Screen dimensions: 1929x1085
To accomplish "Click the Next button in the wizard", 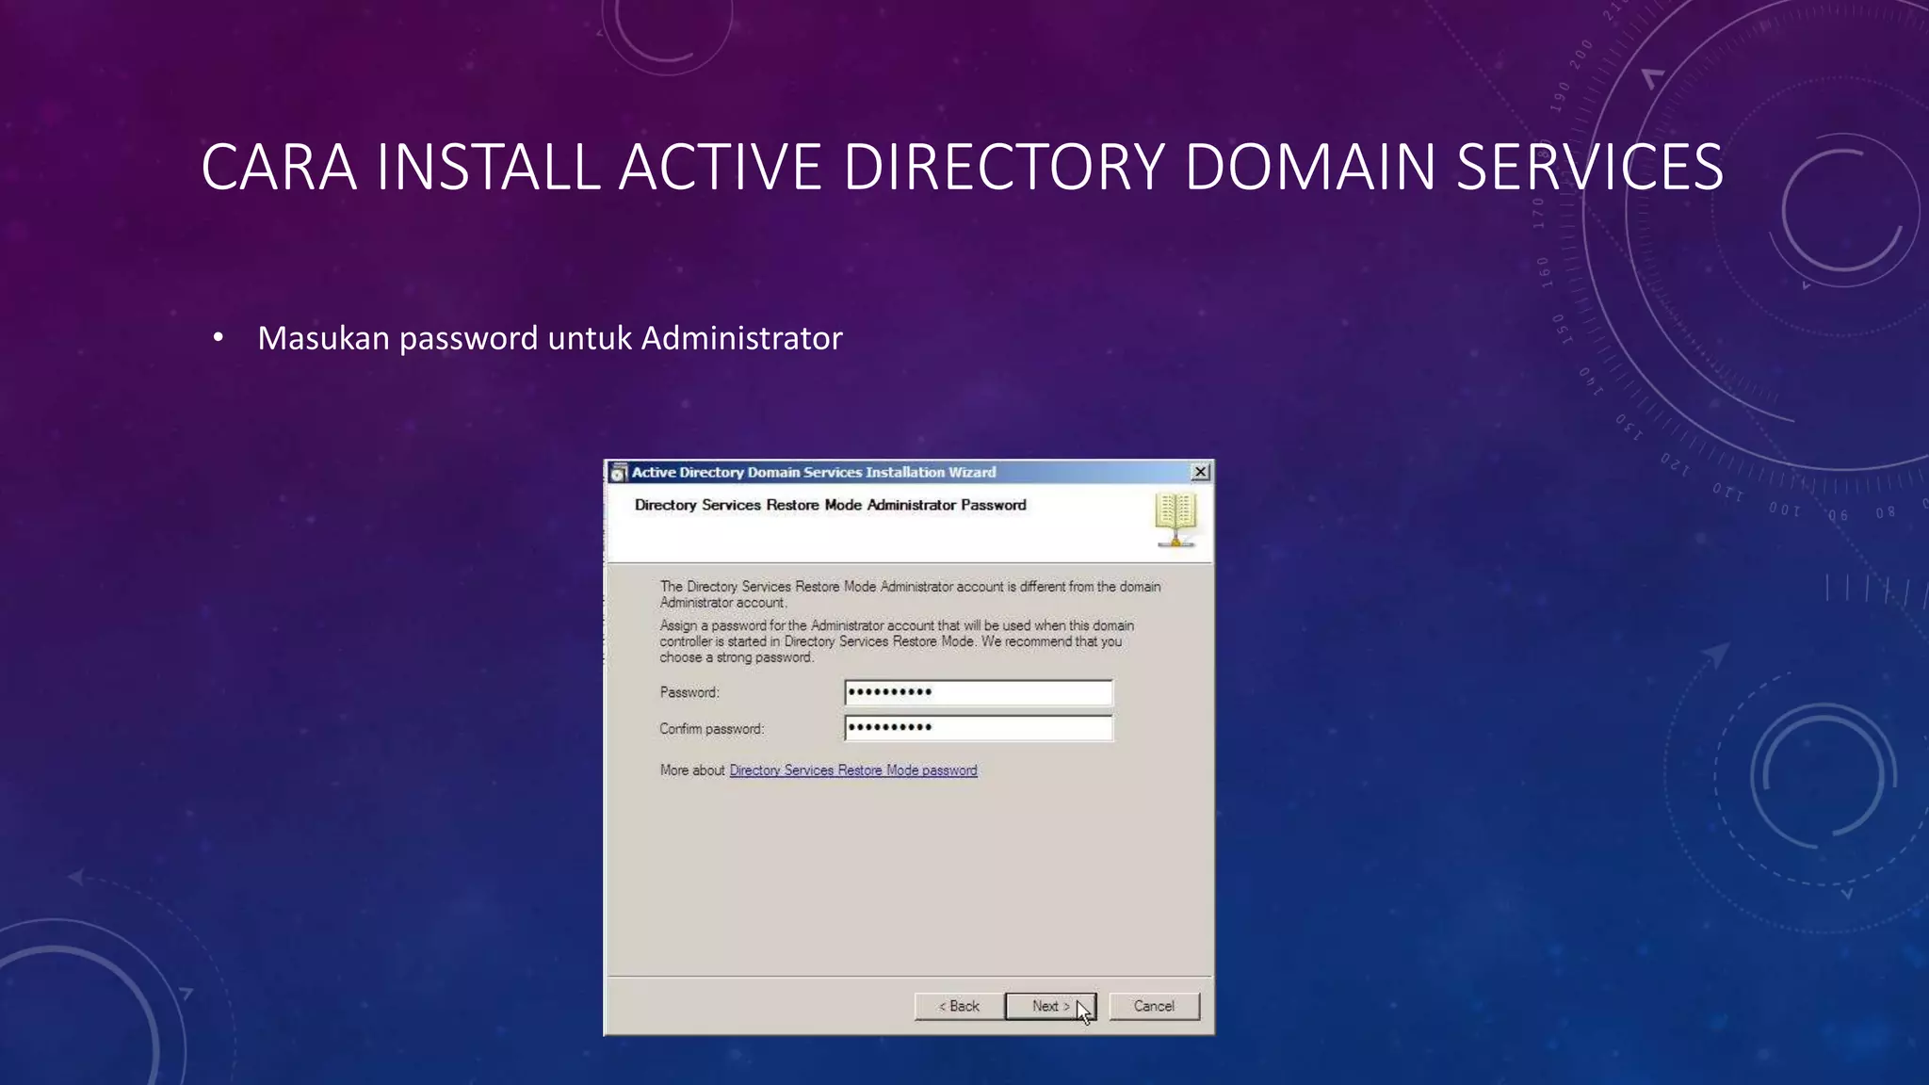I will 1050,1006.
